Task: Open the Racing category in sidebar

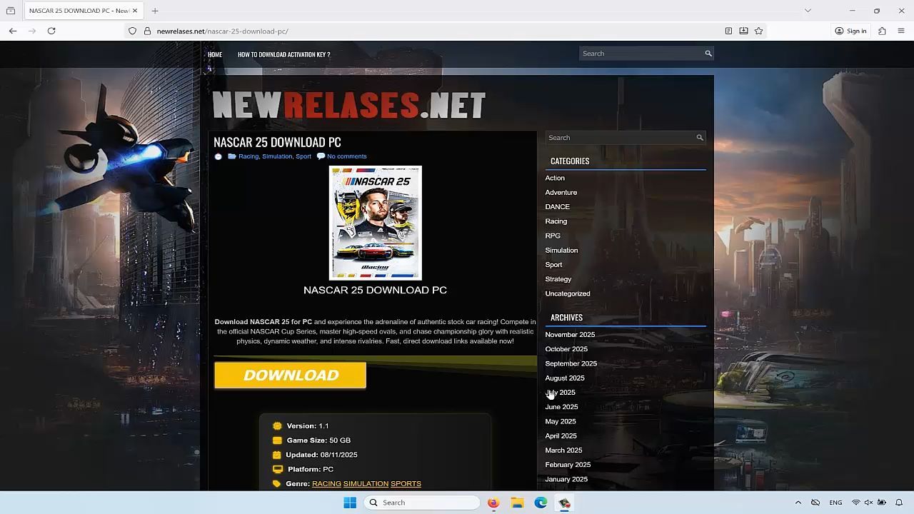Action: pyautogui.click(x=556, y=221)
